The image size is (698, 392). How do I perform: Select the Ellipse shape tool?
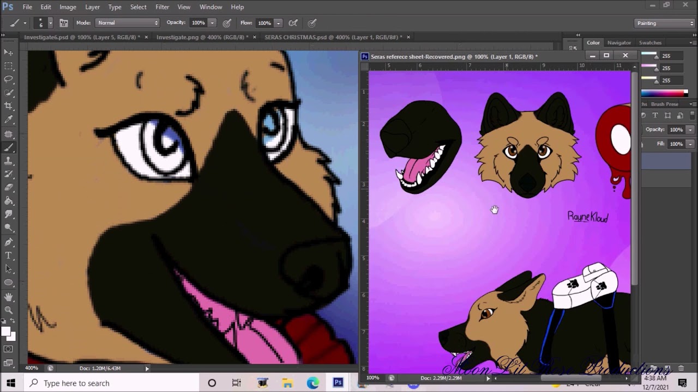(9, 283)
